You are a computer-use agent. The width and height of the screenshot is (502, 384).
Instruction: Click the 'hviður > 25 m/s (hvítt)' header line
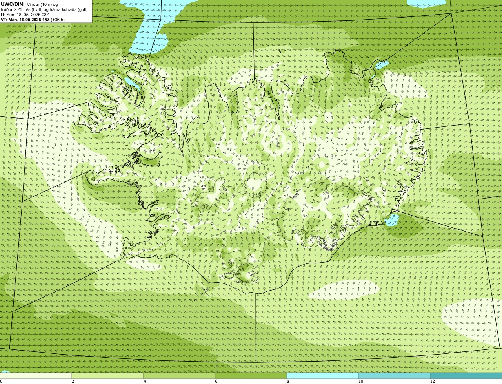click(x=44, y=9)
